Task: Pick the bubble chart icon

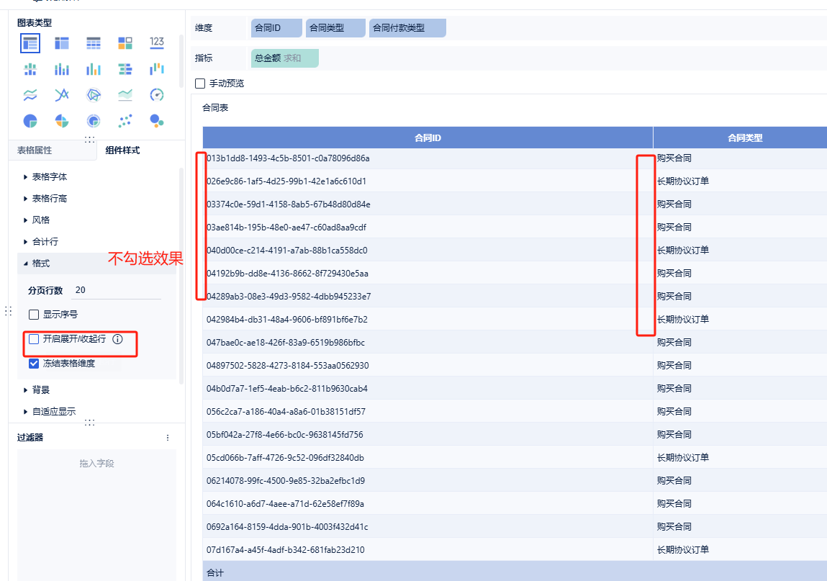Action: click(x=157, y=121)
